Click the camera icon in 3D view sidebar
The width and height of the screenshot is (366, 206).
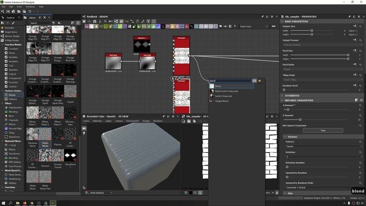tap(84, 128)
